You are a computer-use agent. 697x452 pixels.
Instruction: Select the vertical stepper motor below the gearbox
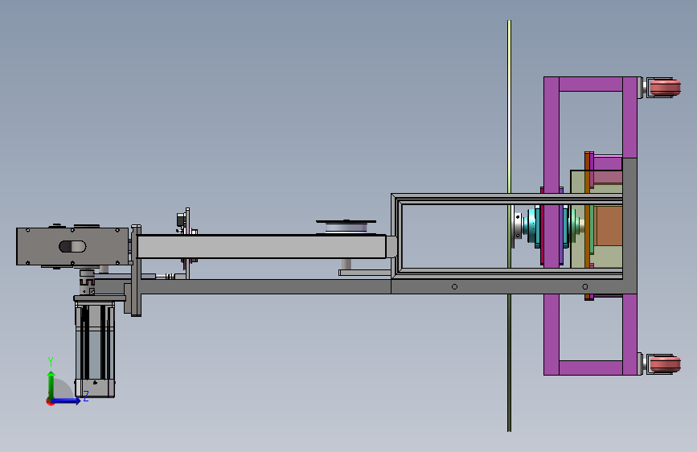[95, 349]
